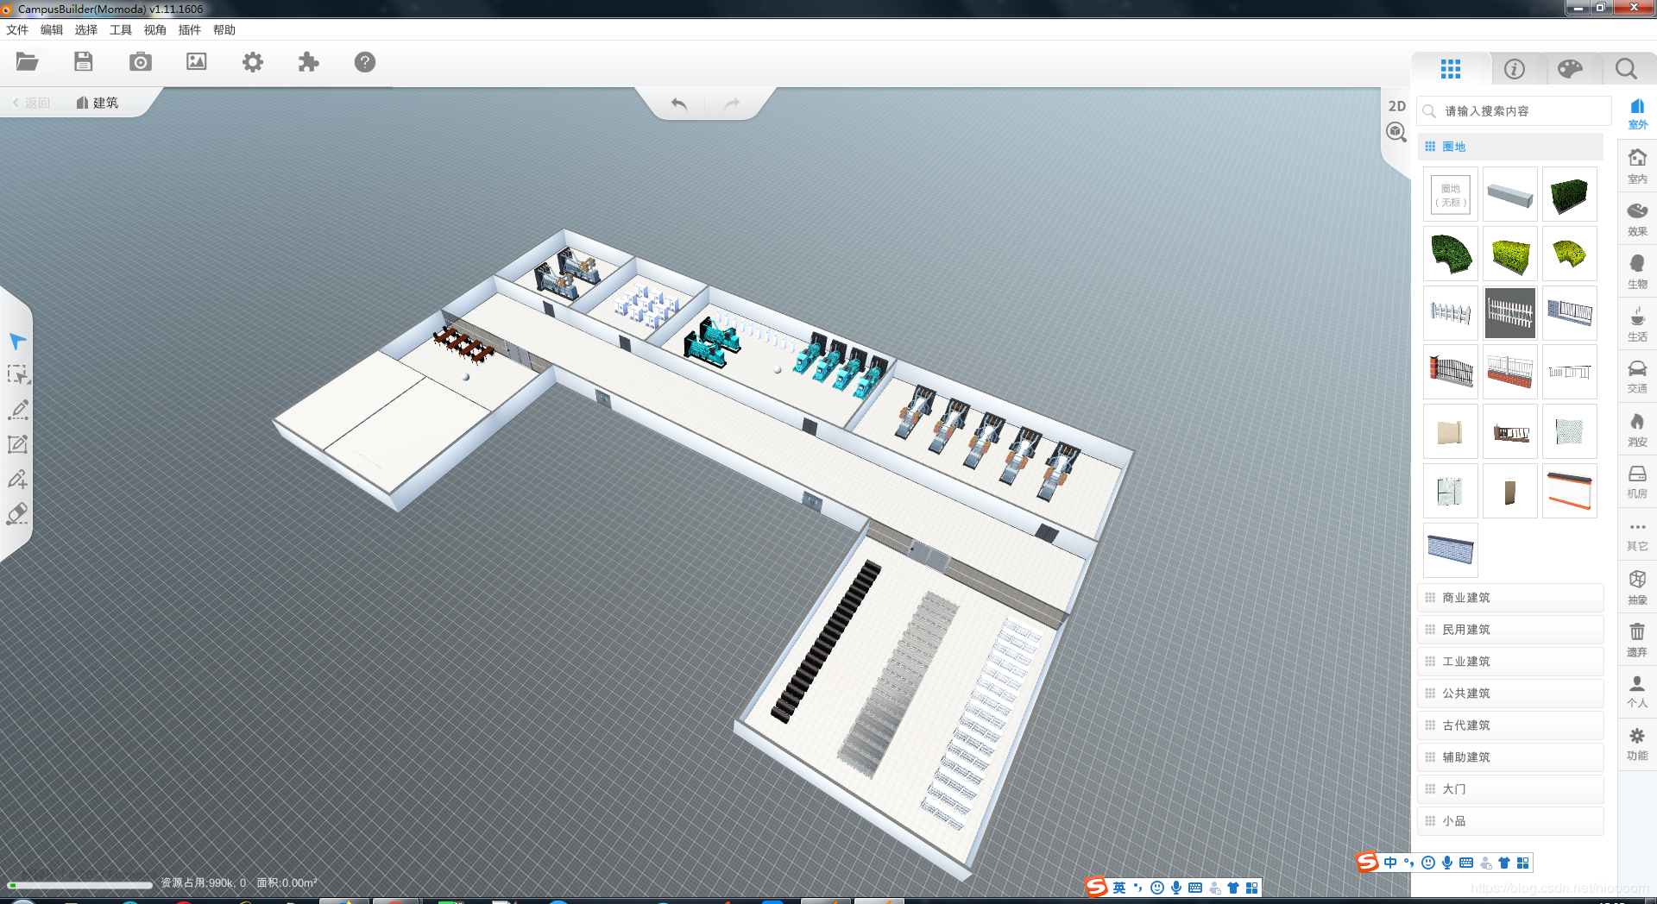
Task: Select the green hedge model thumbnail
Action: (x=1569, y=193)
